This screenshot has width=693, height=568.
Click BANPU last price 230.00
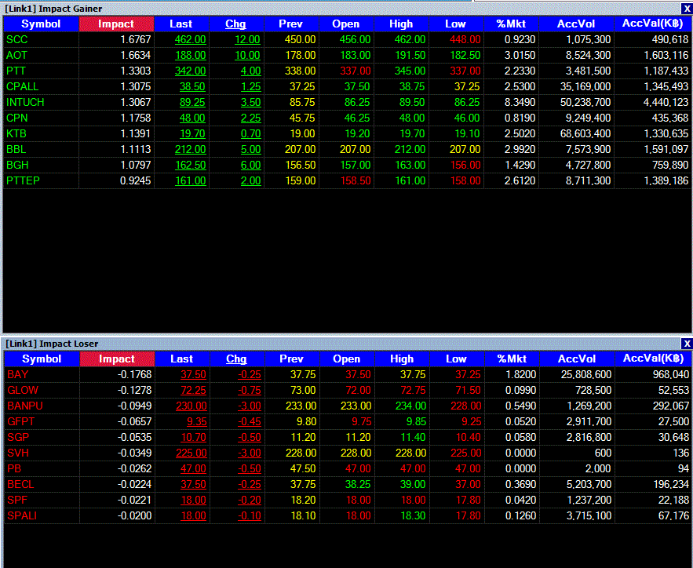[x=191, y=406]
